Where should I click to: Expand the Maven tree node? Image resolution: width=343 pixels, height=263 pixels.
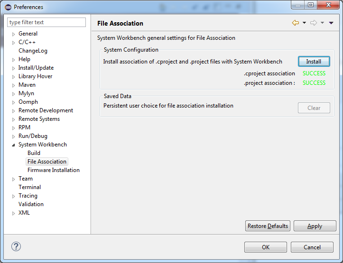click(x=13, y=85)
